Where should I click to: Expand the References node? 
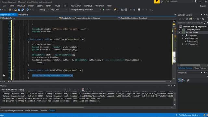pos(182,38)
